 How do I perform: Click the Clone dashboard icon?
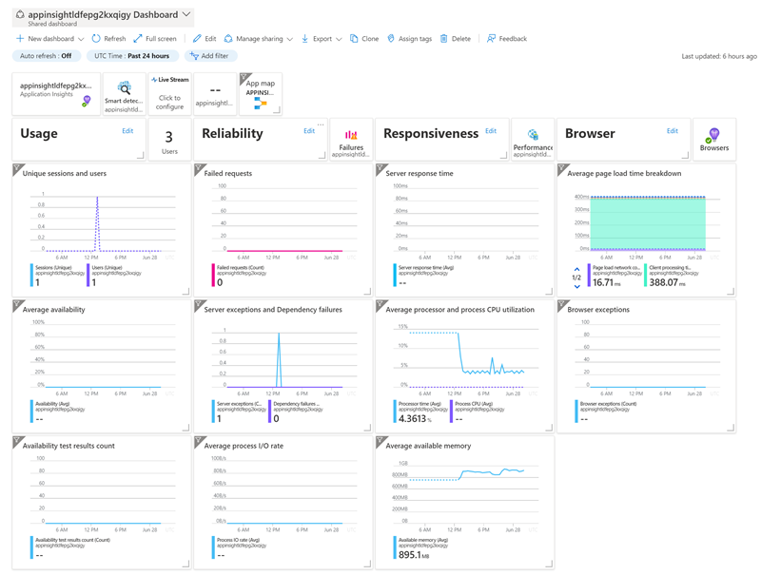(x=354, y=38)
